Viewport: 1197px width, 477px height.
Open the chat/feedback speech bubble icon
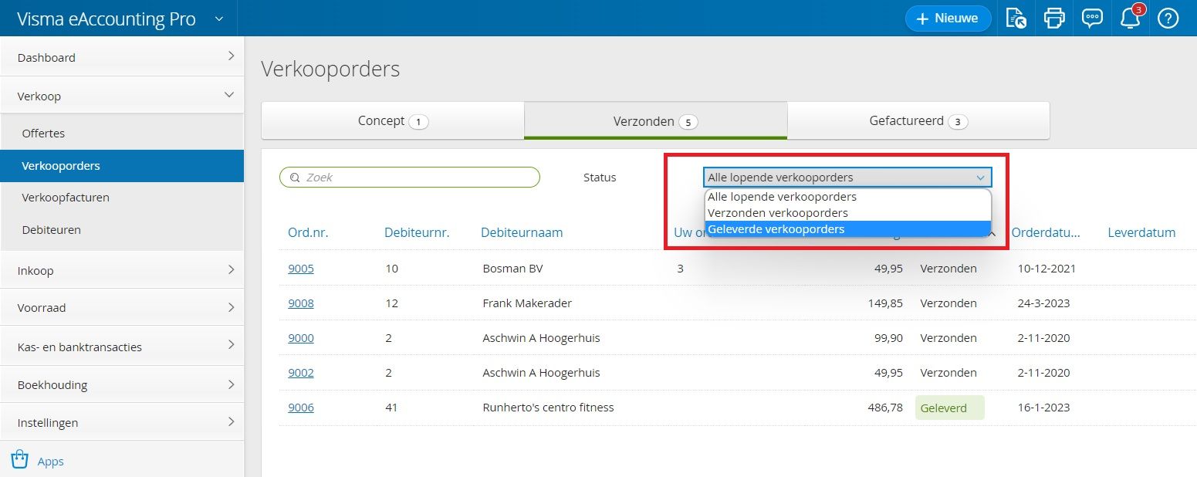[x=1091, y=18]
